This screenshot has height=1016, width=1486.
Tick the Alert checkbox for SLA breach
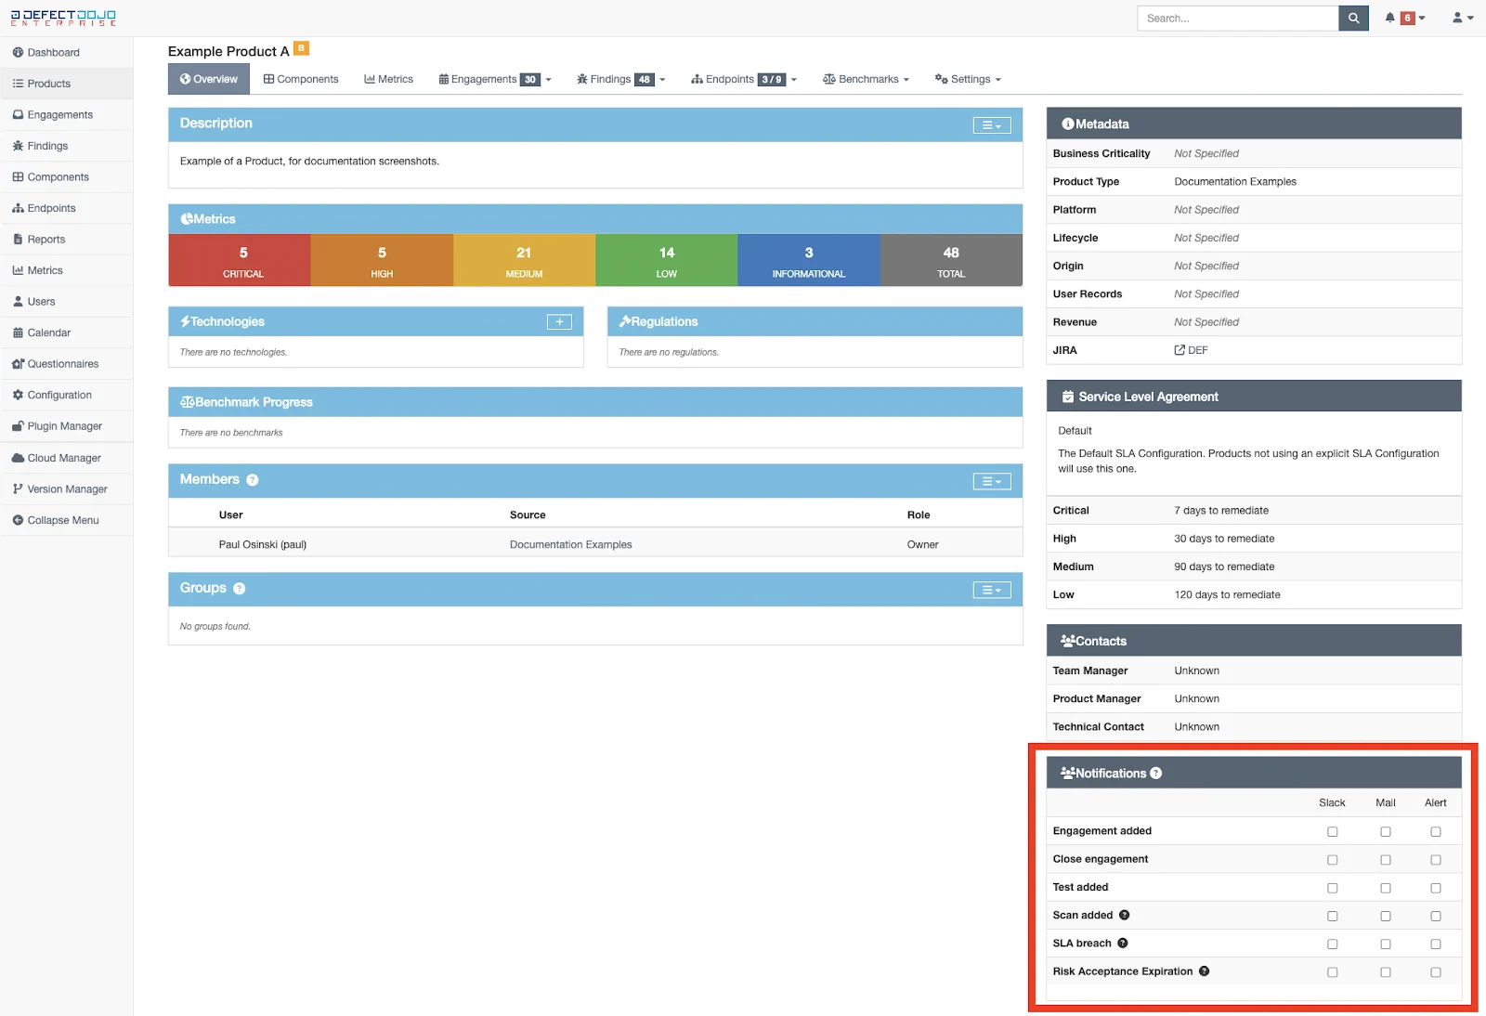(1435, 944)
